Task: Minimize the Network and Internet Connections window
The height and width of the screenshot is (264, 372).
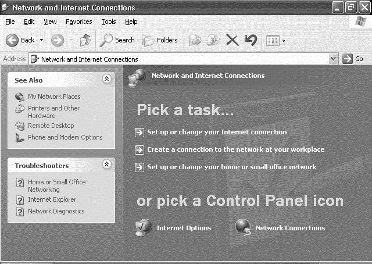Action: (337, 8)
